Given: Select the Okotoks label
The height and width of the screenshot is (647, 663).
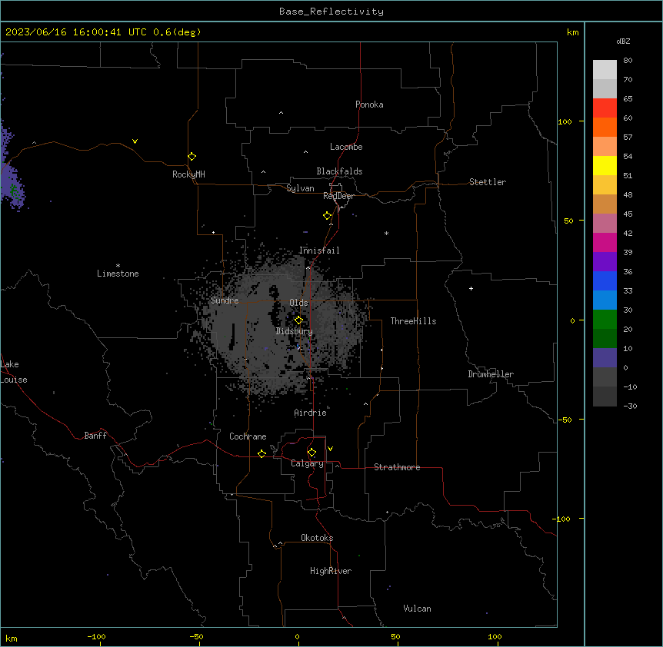Looking at the screenshot, I should pos(317,538).
